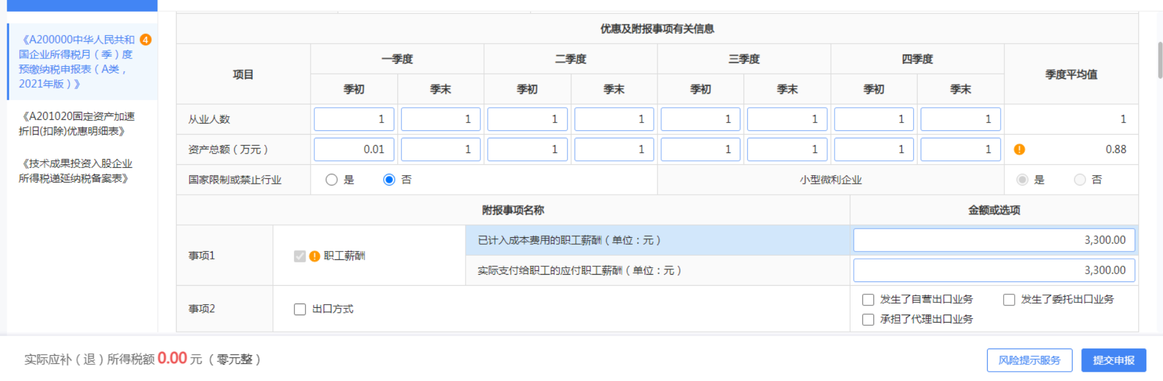Viewport: 1163px width, 381px height.
Task: Click the orange badge showing 4 on A200000 form
Action: point(146,40)
